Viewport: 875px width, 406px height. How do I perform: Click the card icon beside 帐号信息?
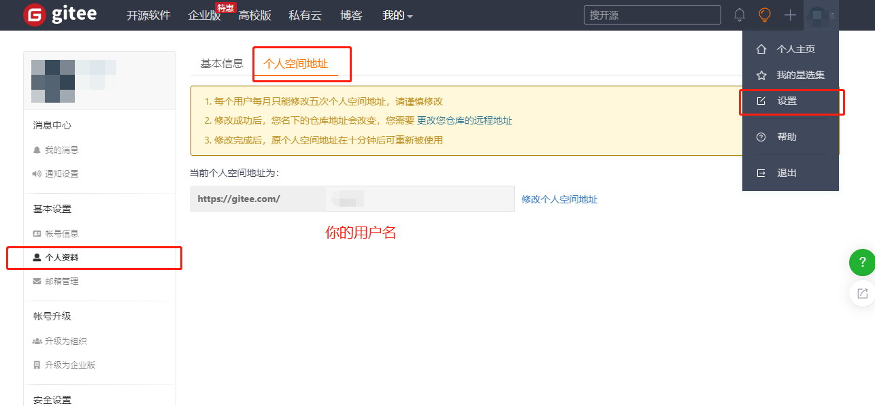[x=37, y=233]
